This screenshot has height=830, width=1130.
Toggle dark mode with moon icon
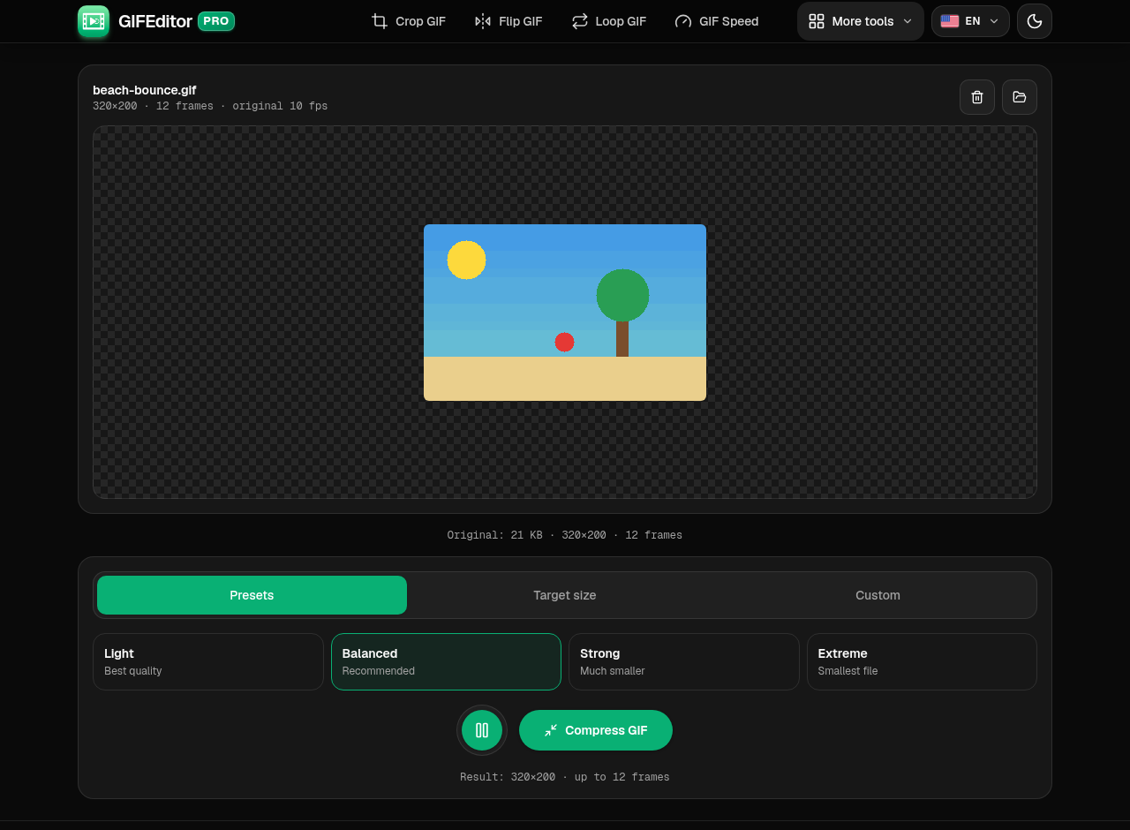1035,21
